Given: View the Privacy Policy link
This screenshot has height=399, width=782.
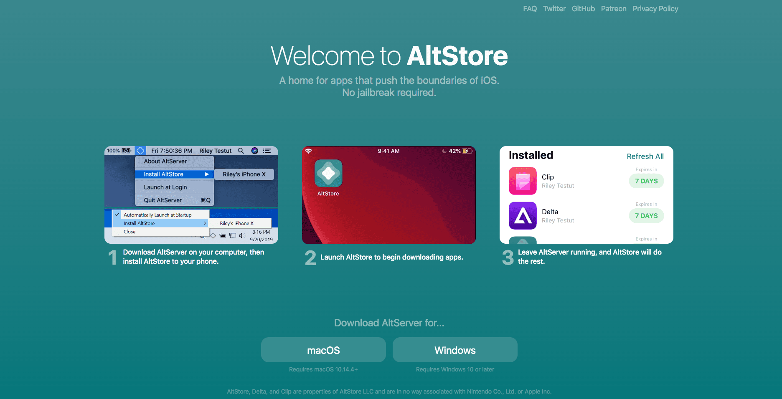Looking at the screenshot, I should pyautogui.click(x=655, y=9).
